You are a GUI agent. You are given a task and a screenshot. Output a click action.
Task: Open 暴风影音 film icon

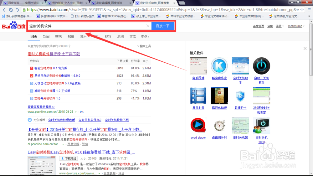coord(198,96)
